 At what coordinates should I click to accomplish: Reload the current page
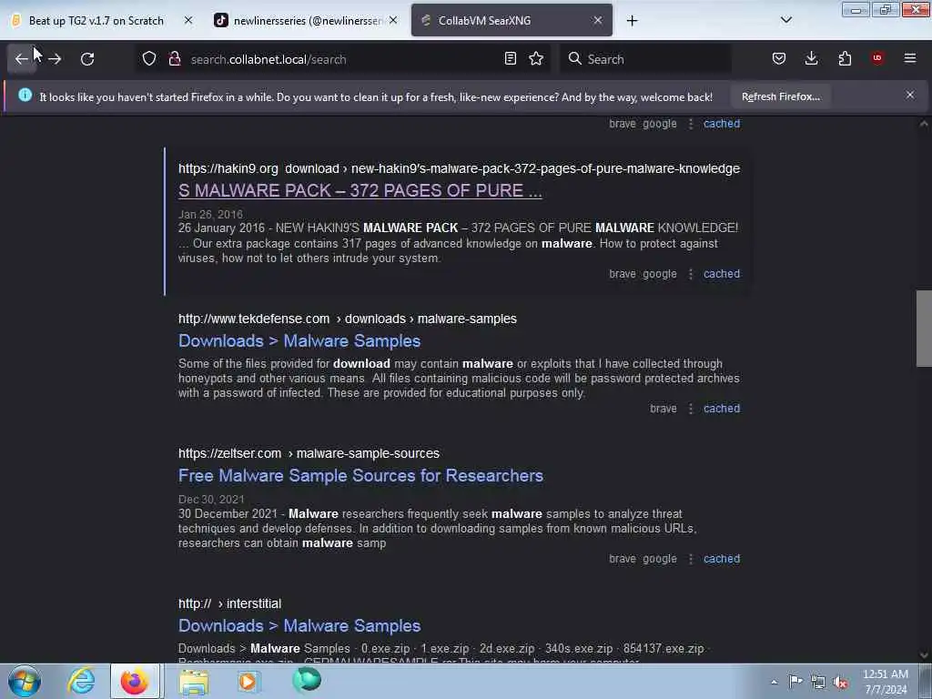click(87, 59)
